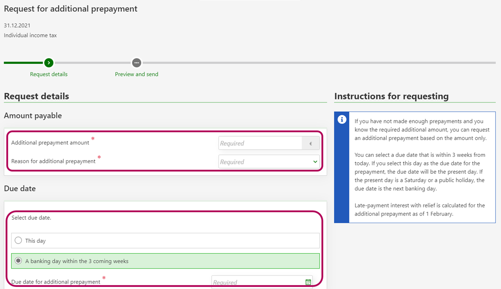Click the "Select due date." instruction text
501x289 pixels.
(31, 218)
